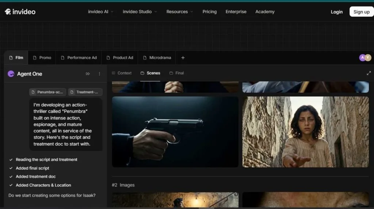
Task: Open the Context tab
Action: pos(122,73)
